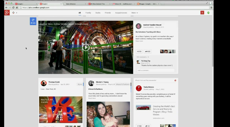Open Yu Heng Tay name link
230x127 pixels.
pyautogui.click(x=146, y=61)
